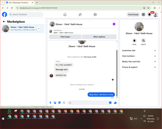
Task: Open View buyer profile link
Action: (90, 57)
